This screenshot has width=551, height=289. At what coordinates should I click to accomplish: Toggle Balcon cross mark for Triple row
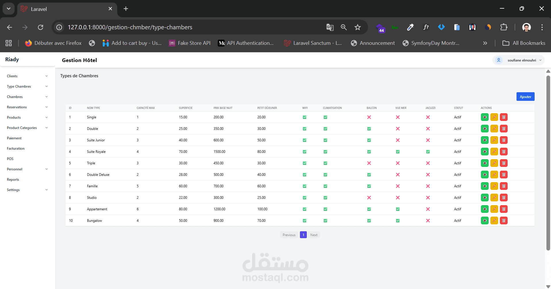pyautogui.click(x=369, y=163)
